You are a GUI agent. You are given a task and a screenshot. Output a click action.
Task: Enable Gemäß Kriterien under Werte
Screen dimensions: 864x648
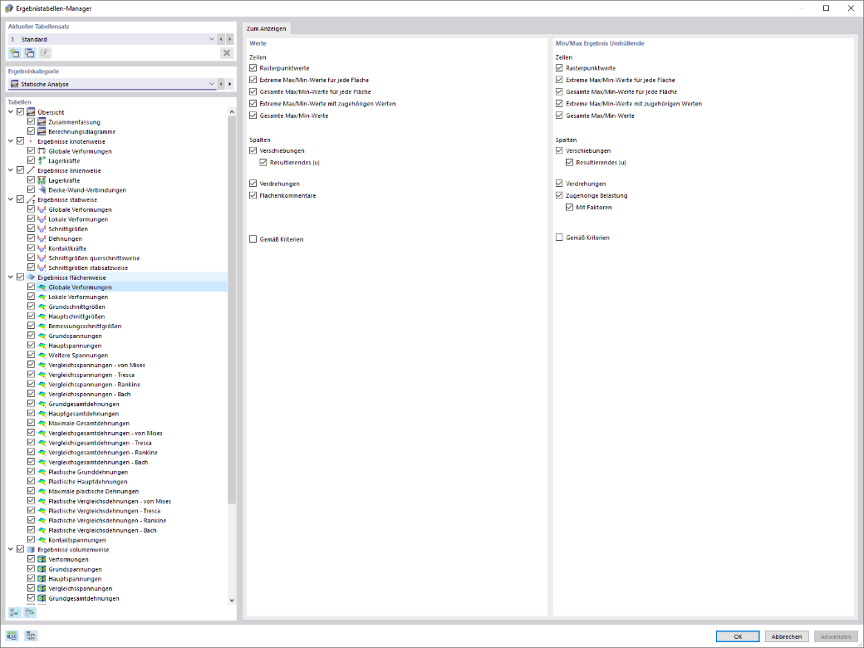253,239
